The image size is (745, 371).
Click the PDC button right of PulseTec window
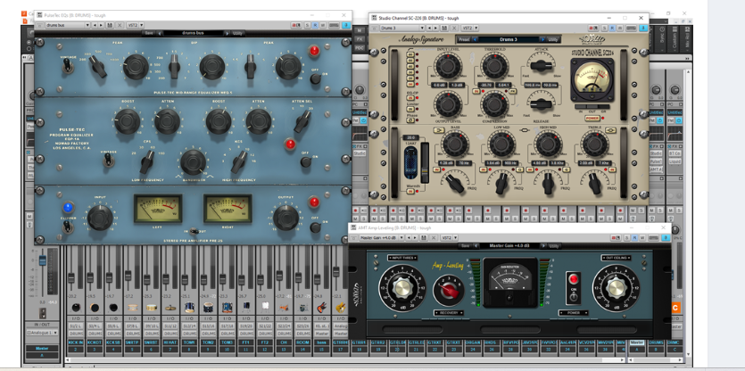(x=360, y=47)
